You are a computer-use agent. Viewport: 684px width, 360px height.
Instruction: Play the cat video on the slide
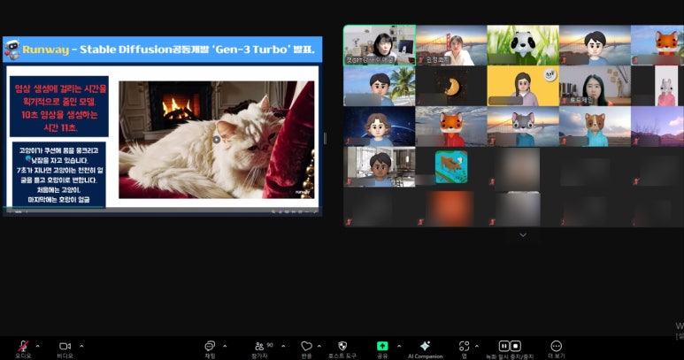click(x=217, y=140)
